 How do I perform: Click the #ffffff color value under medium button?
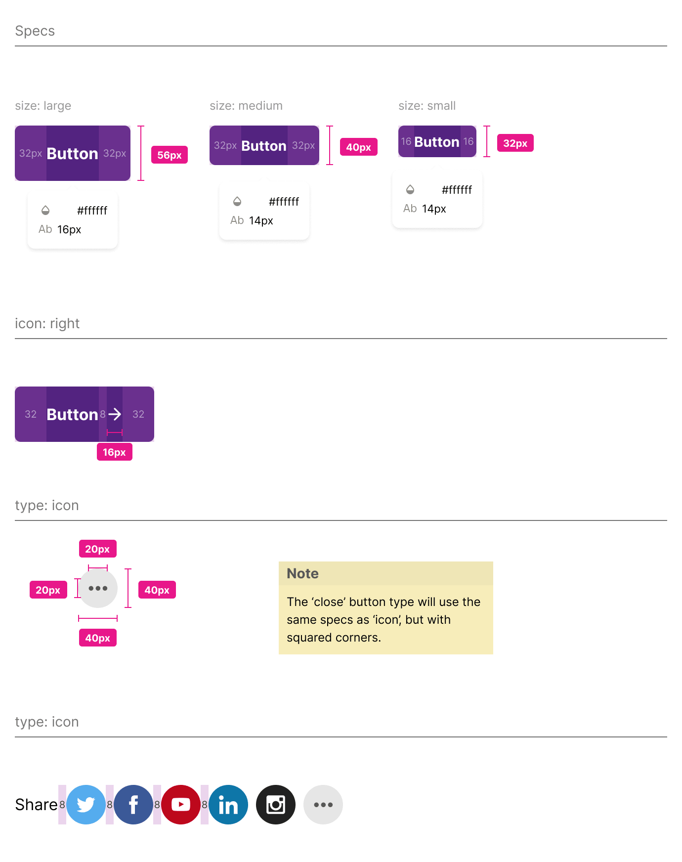(284, 202)
